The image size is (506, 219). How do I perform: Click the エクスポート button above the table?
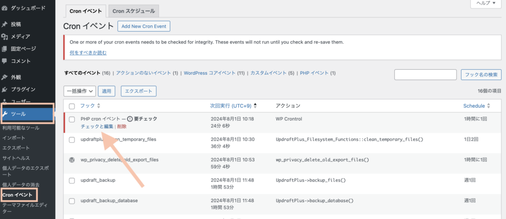138,91
